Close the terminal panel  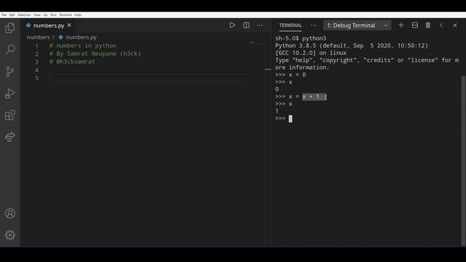455,25
